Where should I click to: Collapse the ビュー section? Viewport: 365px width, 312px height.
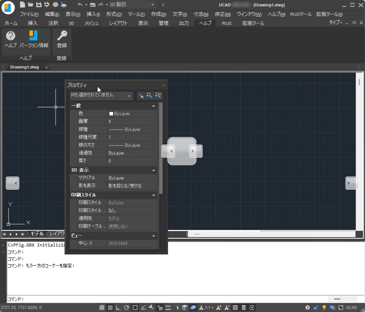click(x=153, y=236)
